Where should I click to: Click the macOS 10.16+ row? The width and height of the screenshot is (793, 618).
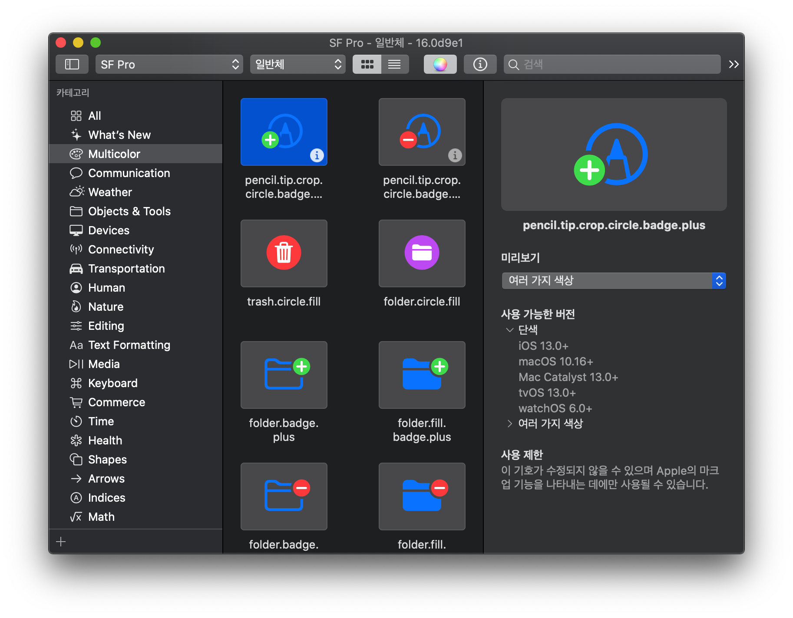point(555,362)
